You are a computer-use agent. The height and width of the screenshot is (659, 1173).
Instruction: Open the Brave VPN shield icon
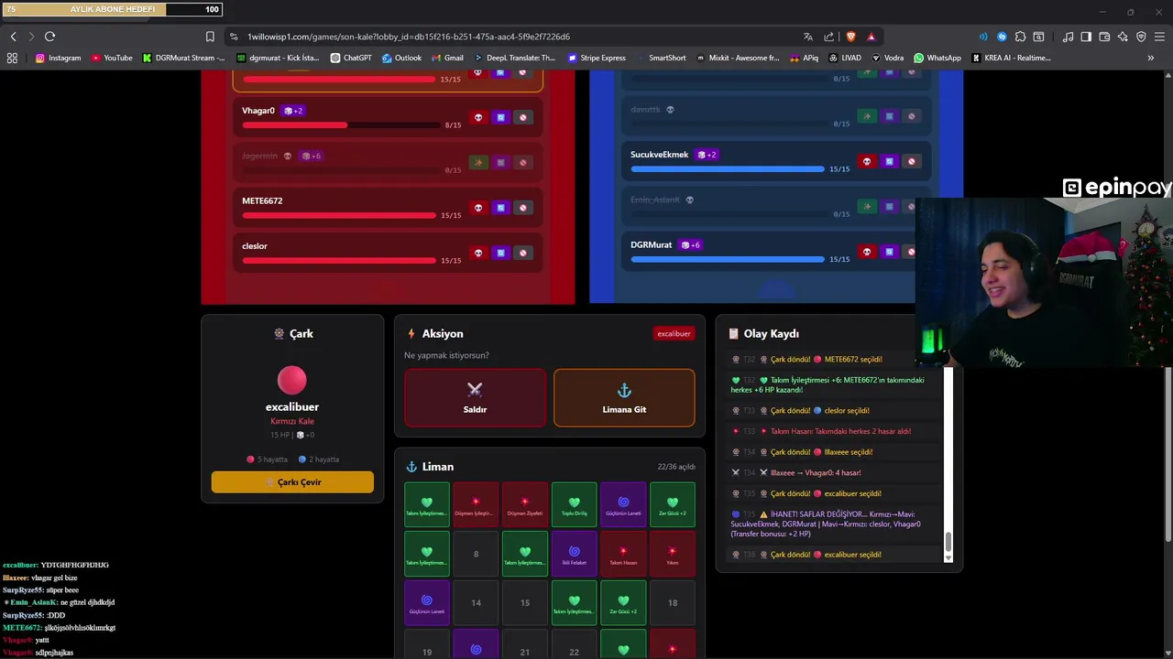[x=1141, y=37]
